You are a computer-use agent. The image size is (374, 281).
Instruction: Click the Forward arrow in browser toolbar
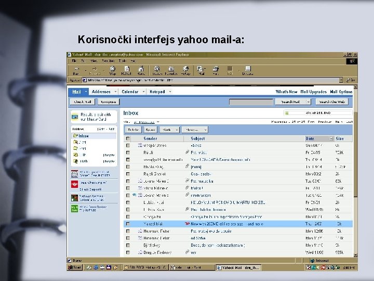[x=95, y=69]
